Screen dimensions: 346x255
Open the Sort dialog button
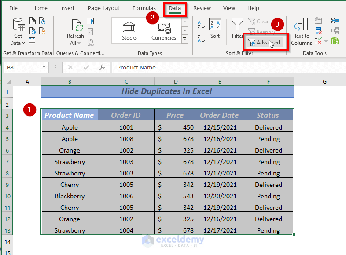pyautogui.click(x=215, y=29)
